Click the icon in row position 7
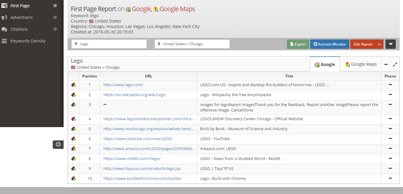403x194 pixels. click(74, 149)
